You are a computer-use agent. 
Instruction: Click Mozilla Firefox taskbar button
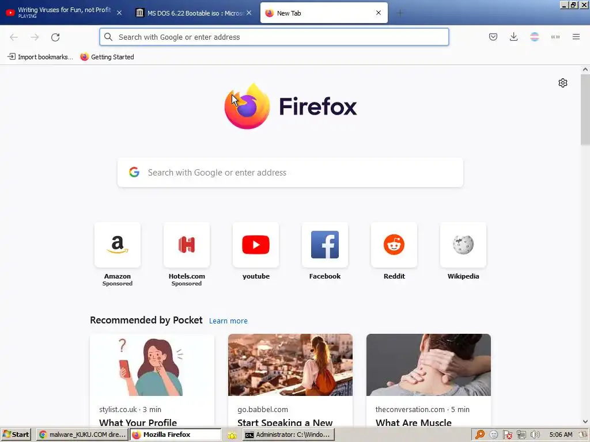[176, 435]
